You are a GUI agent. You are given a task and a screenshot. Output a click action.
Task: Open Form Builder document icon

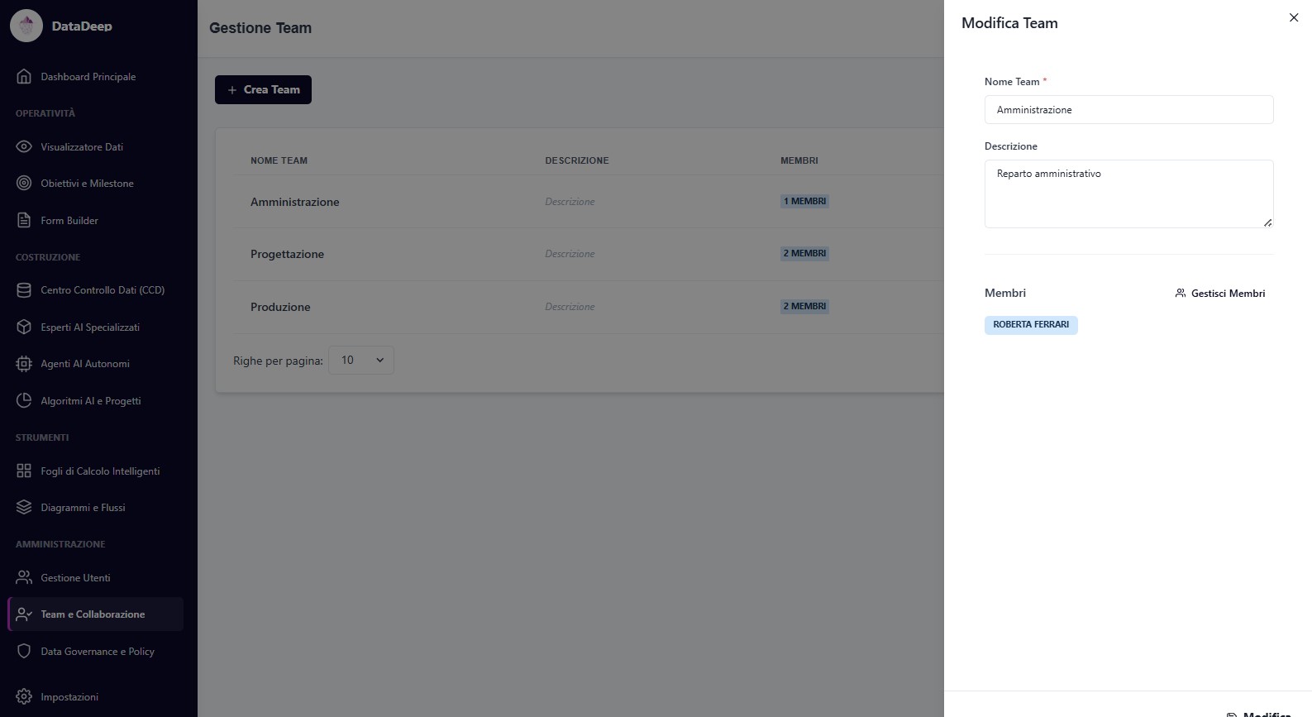click(24, 221)
